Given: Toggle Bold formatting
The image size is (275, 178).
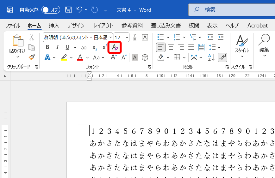Looking at the screenshot, I should click(x=47, y=47).
